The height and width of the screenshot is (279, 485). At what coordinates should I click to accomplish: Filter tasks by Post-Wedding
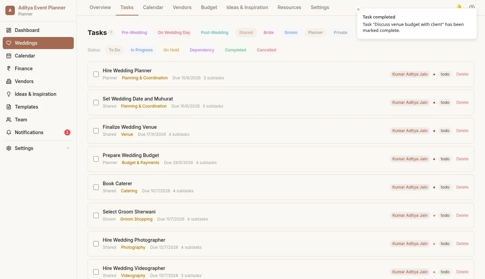(215, 33)
